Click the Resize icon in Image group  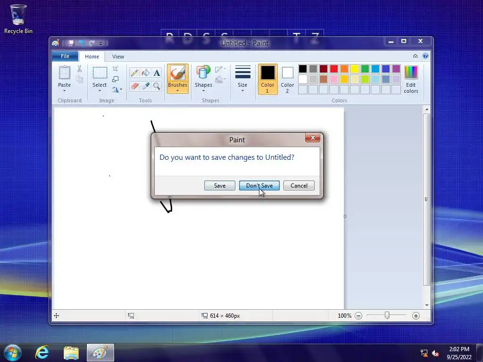click(x=115, y=79)
